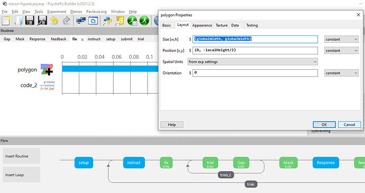This screenshot has width=365, height=193.
Task: Click the Orientation input field
Action: [255, 73]
